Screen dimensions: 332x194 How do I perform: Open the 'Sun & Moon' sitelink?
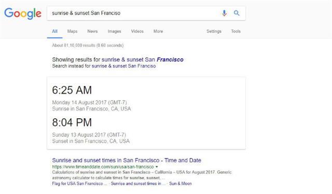(x=181, y=184)
